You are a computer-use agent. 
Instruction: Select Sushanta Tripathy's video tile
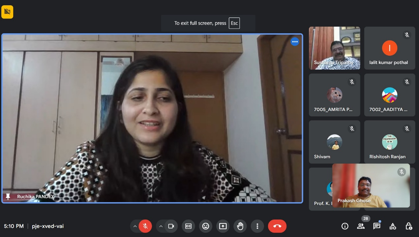334,48
